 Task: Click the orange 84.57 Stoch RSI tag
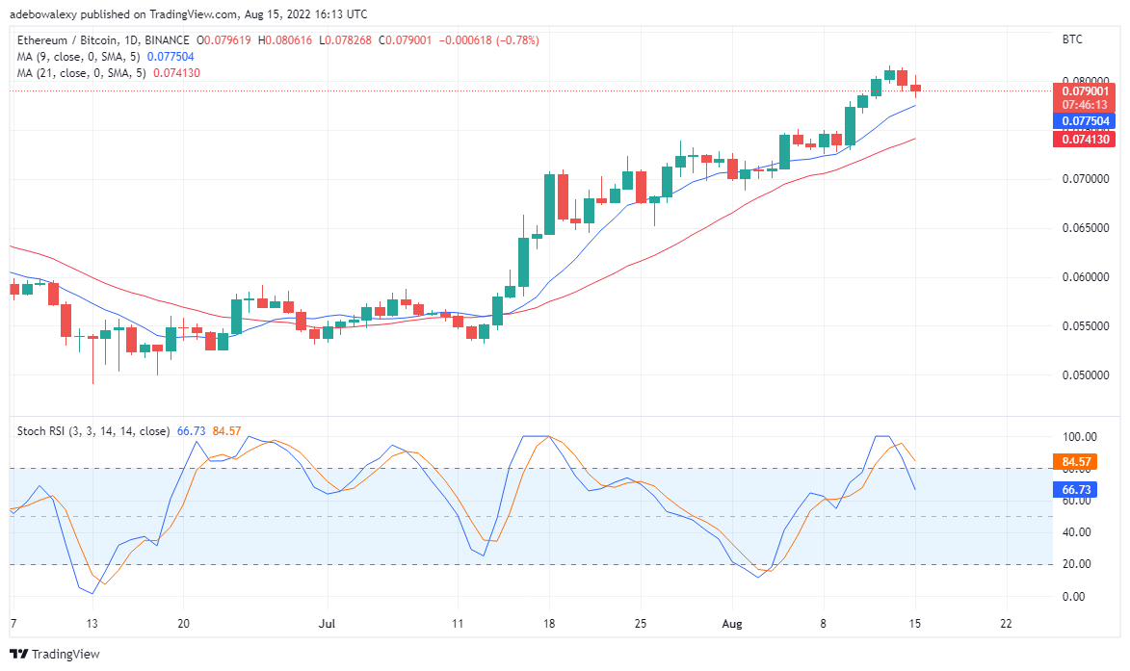coord(1075,461)
